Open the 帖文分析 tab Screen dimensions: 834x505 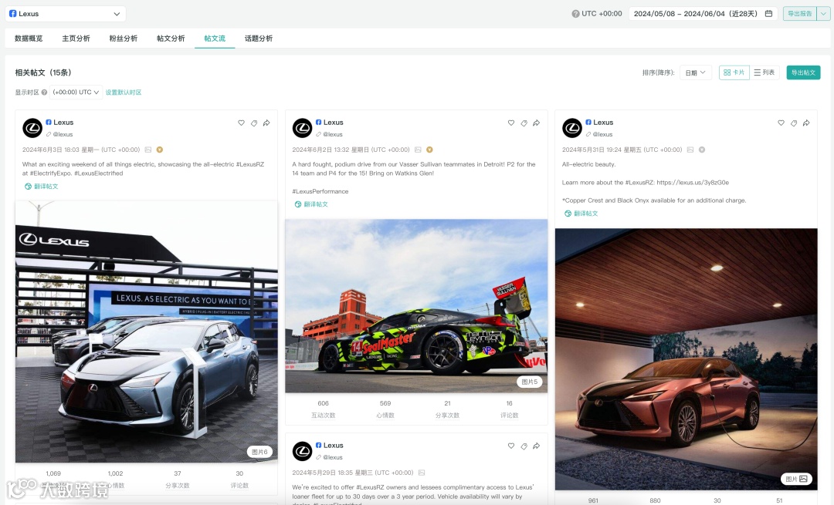(x=171, y=39)
